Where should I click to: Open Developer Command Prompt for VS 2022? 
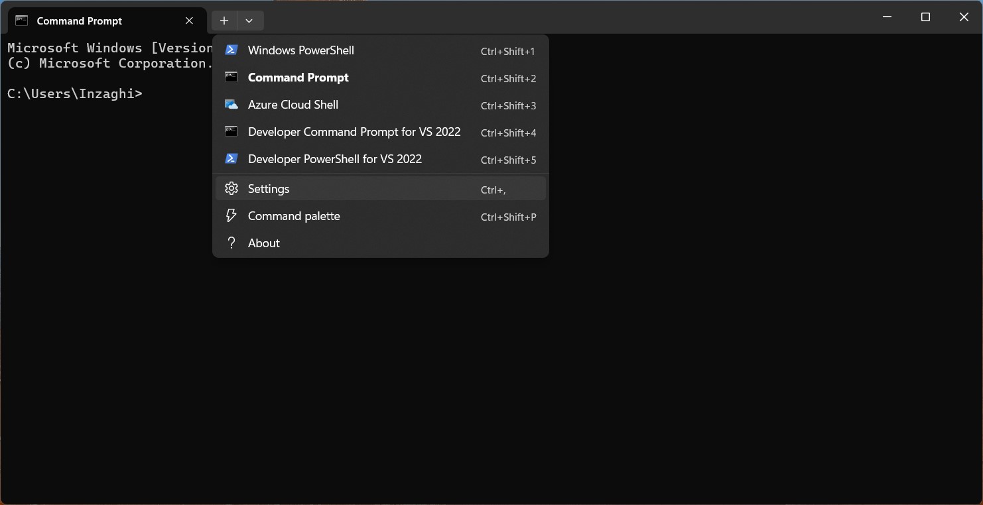point(380,132)
